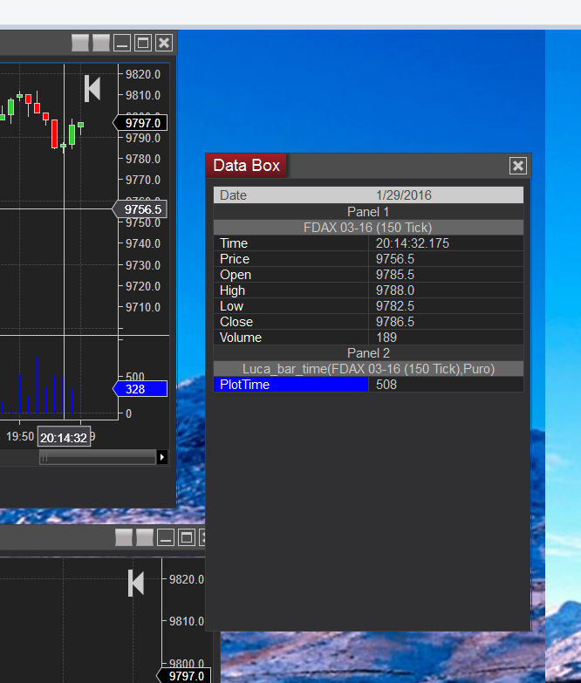Click the FDAX 03-16 (150 Tick) row
This screenshot has width=581, height=683.
pyautogui.click(x=368, y=228)
